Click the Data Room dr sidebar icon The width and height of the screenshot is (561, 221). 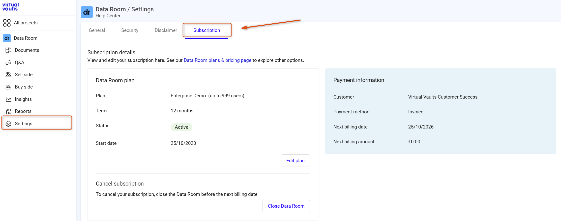[7, 38]
